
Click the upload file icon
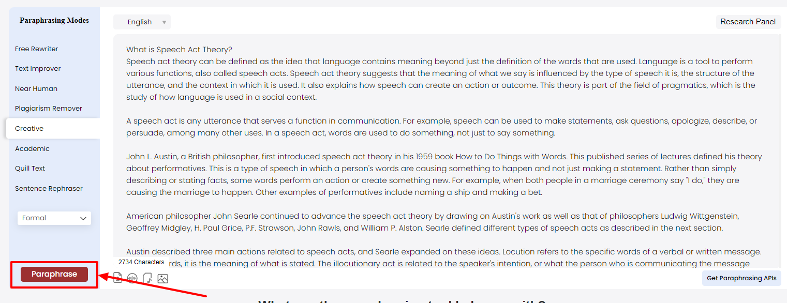[x=118, y=279]
